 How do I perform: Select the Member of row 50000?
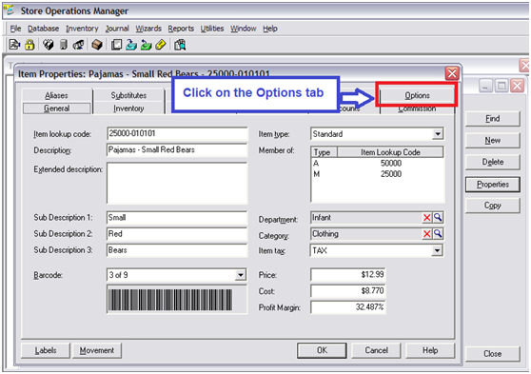377,164
